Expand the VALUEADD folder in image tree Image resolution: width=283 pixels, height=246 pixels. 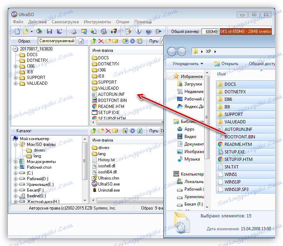pos(15,84)
